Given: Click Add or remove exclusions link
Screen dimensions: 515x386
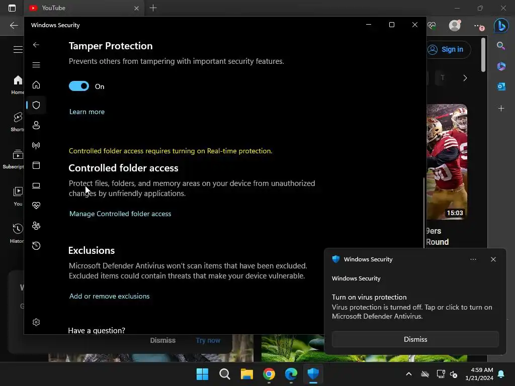Looking at the screenshot, I should pos(109,296).
